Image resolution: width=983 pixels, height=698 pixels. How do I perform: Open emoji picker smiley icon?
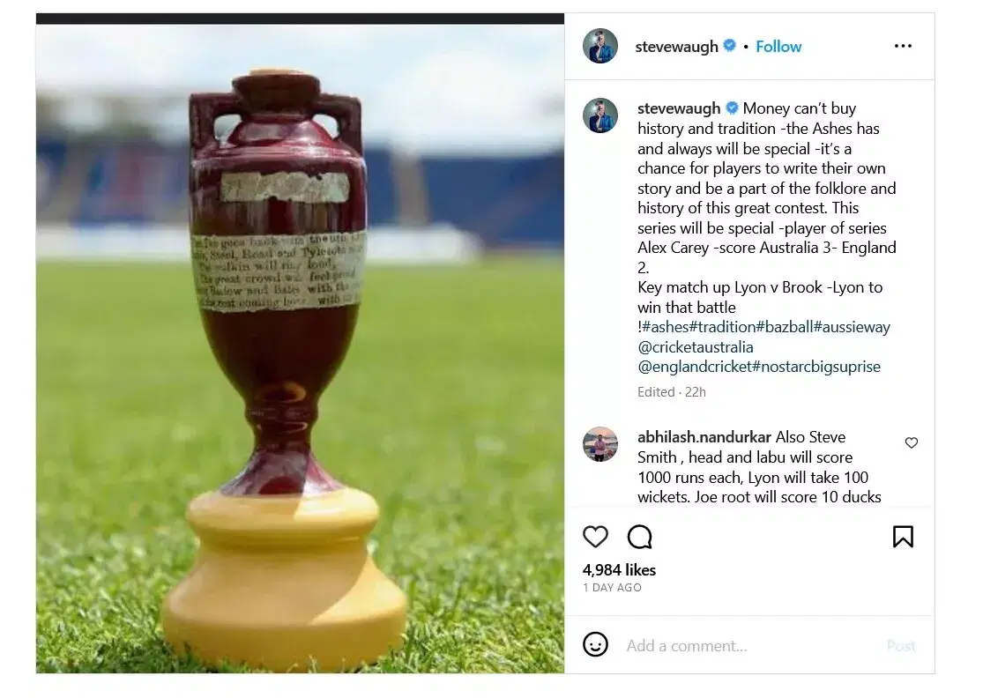tap(595, 644)
